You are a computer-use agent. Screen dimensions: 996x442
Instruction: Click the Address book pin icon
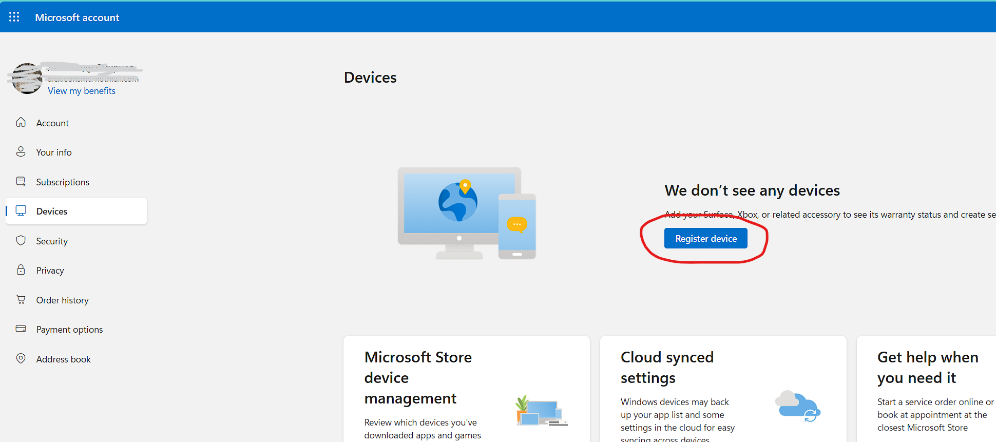(x=21, y=358)
